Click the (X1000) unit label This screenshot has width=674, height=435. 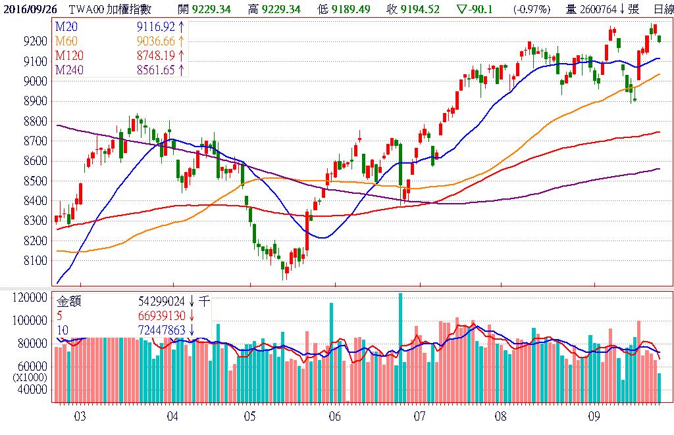[x=30, y=378]
